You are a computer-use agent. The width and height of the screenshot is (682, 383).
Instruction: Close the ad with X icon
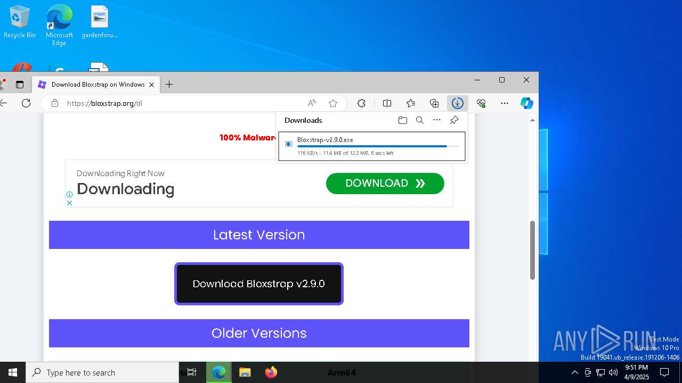click(x=69, y=203)
